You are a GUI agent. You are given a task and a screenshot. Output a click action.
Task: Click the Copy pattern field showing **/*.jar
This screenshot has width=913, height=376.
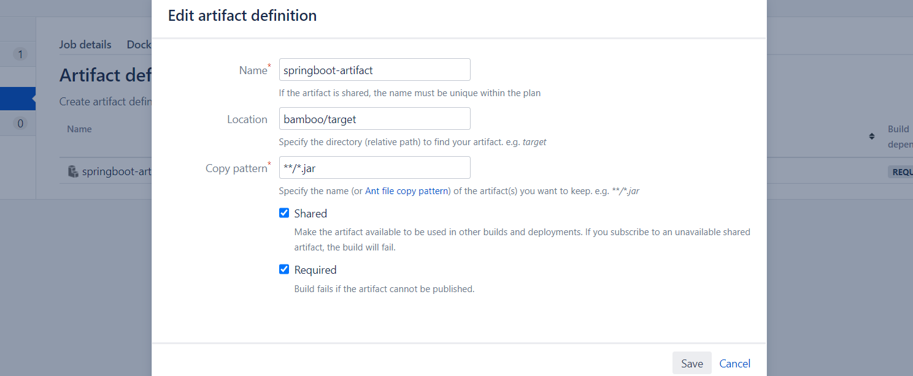374,167
